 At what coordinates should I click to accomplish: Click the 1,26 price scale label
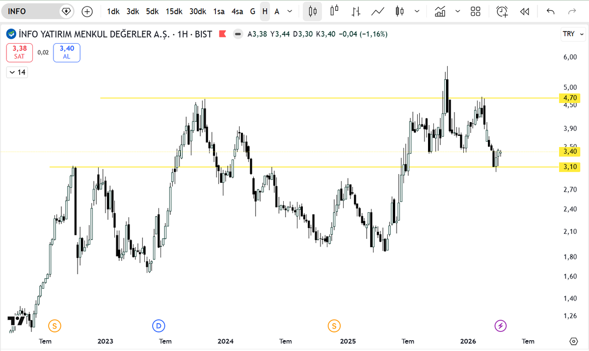pyautogui.click(x=570, y=316)
